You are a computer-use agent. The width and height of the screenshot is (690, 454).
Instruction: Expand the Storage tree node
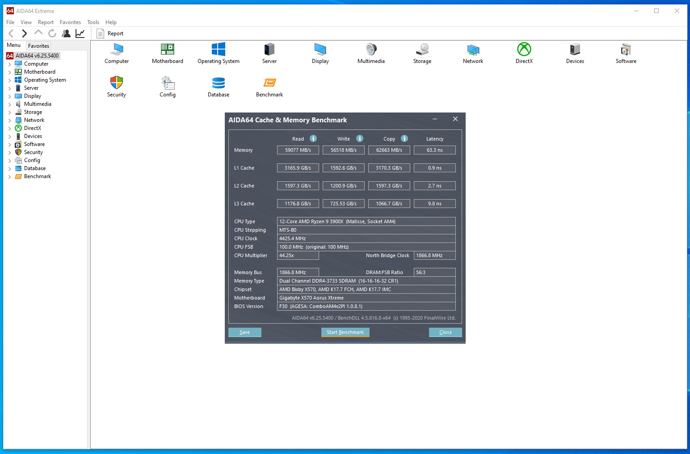click(x=9, y=112)
